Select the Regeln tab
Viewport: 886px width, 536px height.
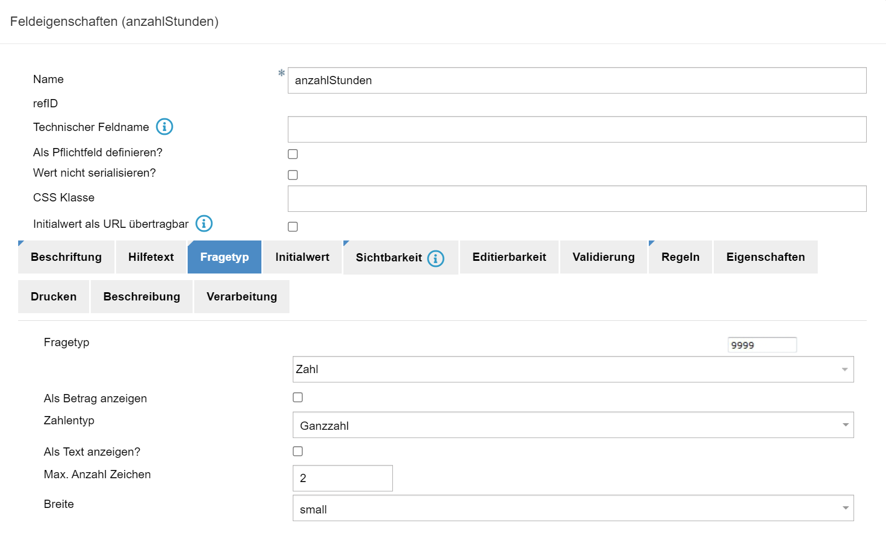680,257
